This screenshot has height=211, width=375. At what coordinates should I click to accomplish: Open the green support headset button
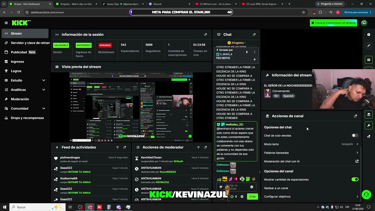click(x=366, y=195)
